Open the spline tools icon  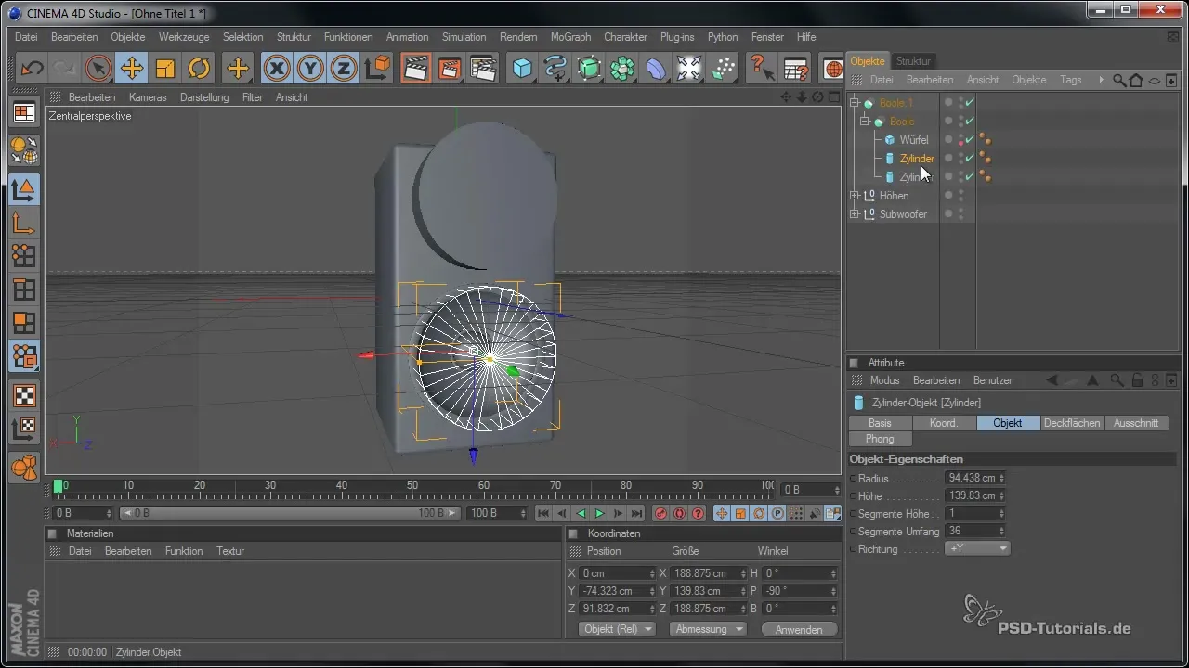click(x=555, y=69)
